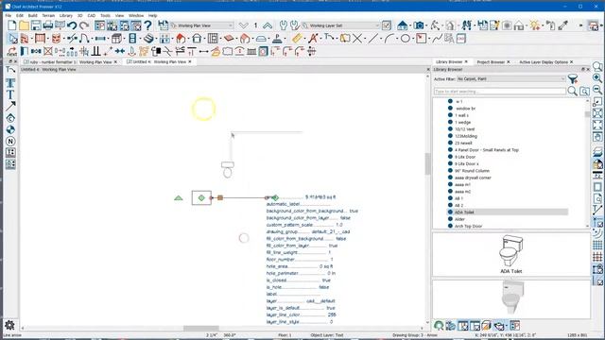Viewport: 605px width, 340px height.
Task: Select the Text Arrow tool in left toolbar
Action: point(10,106)
